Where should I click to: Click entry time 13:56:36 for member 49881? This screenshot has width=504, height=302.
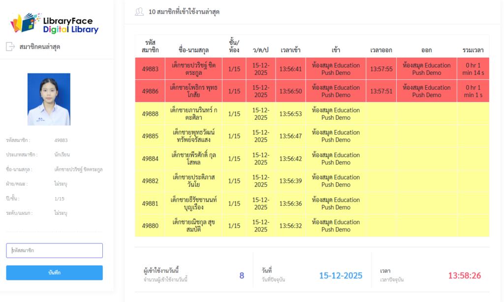point(290,203)
